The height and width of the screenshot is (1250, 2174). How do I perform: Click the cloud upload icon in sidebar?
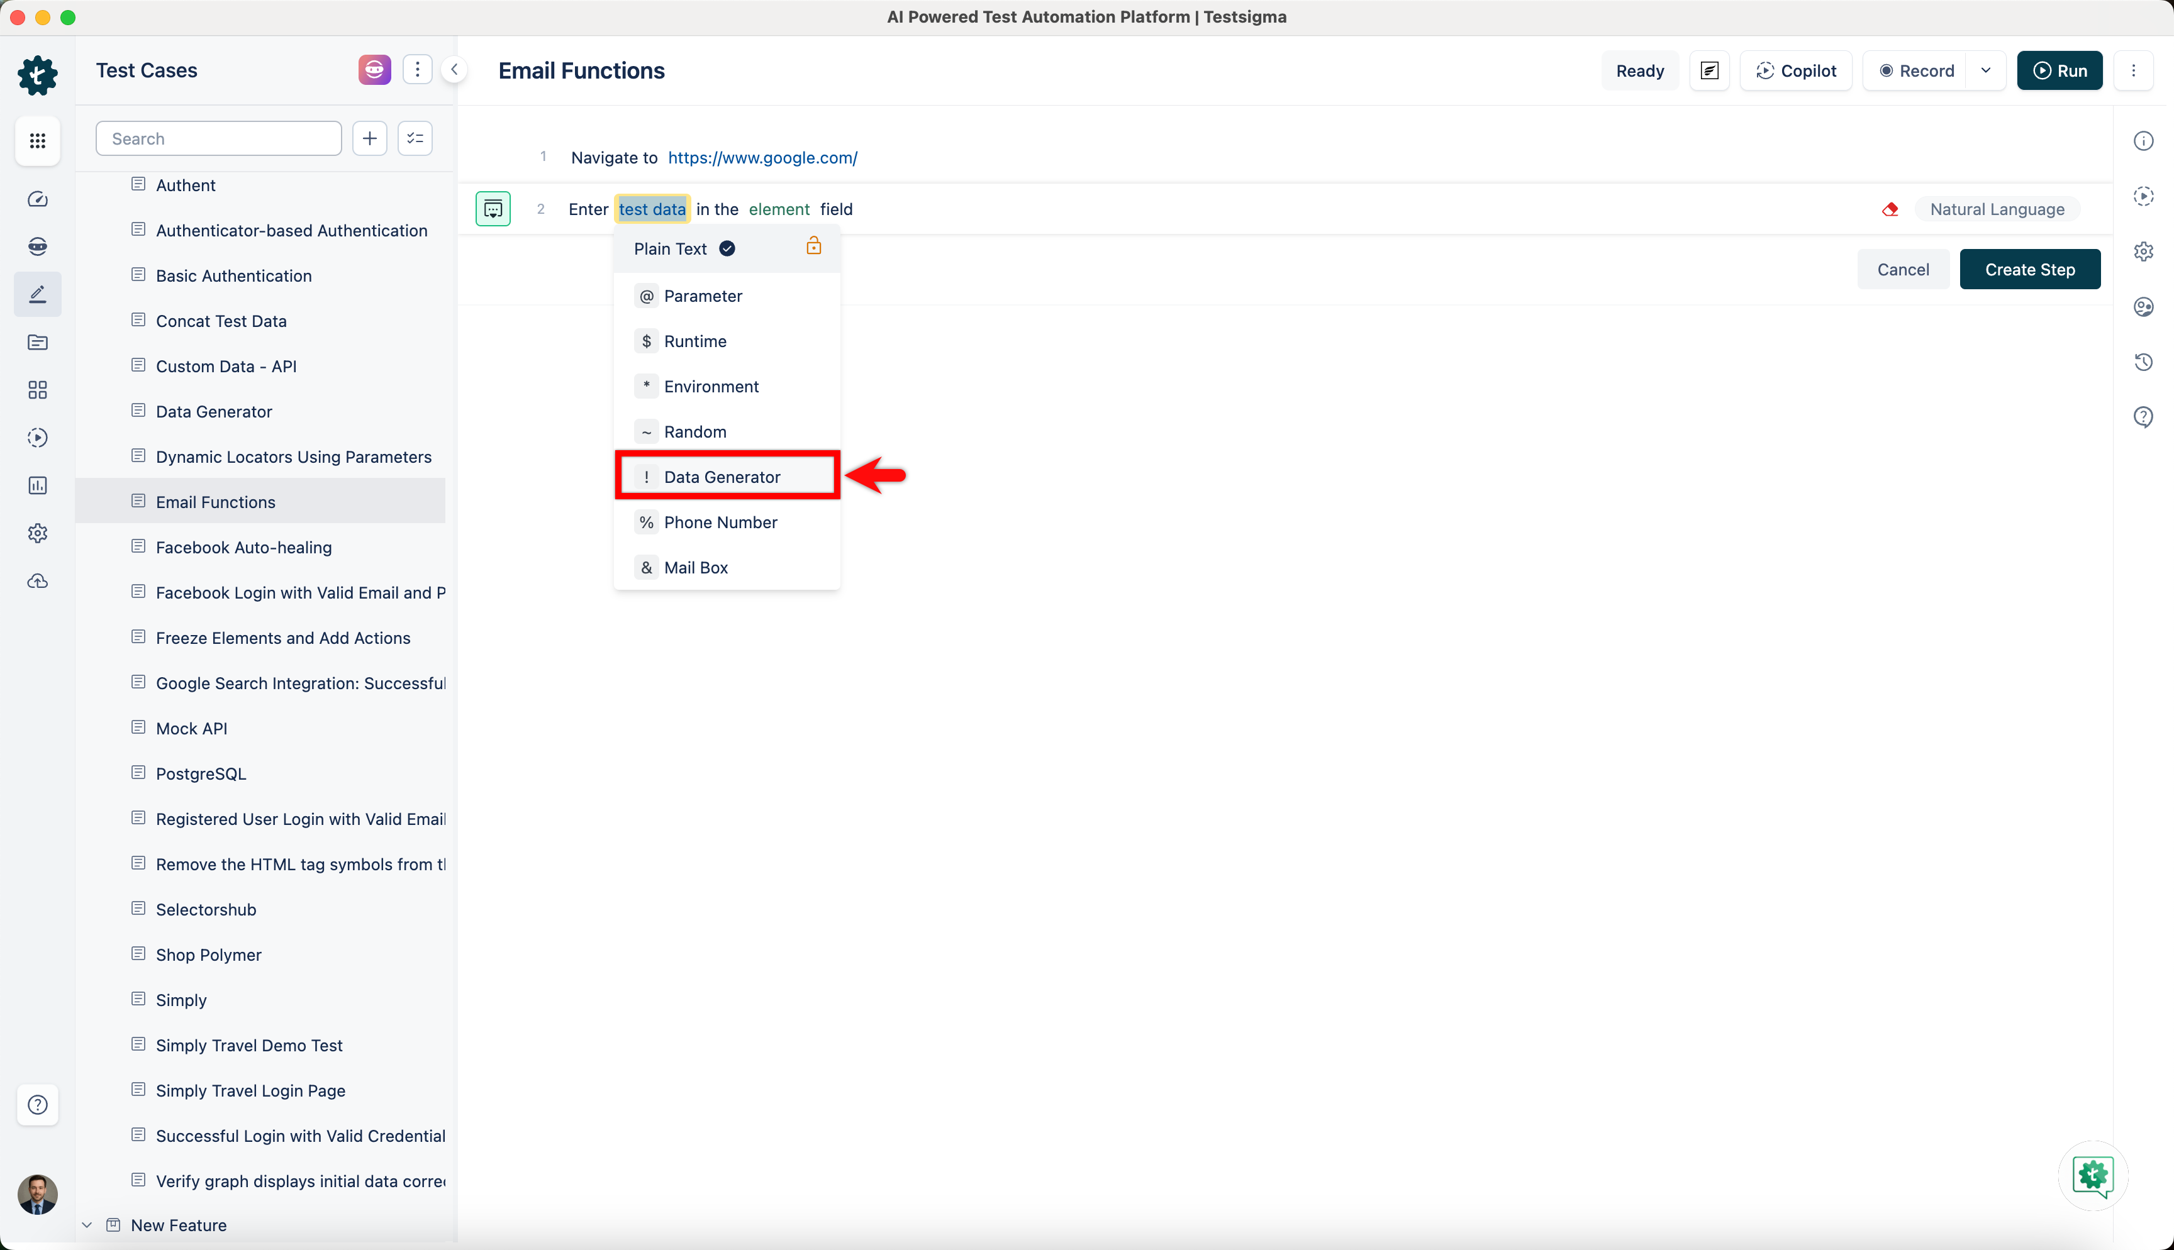coord(38,581)
